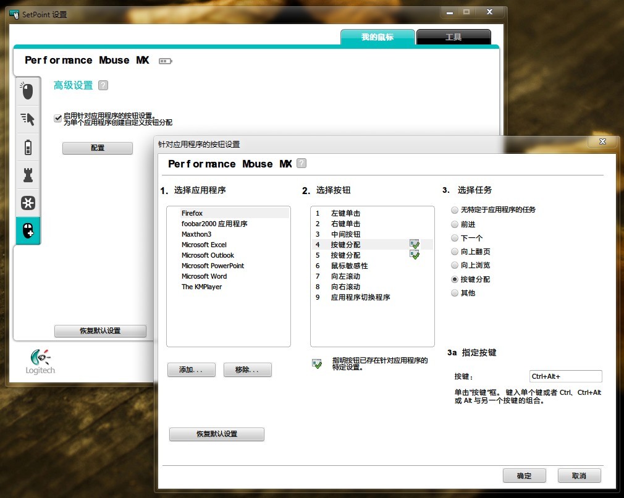The image size is (624, 498).
Task: Select the 下一个 radio option
Action: pos(455,238)
